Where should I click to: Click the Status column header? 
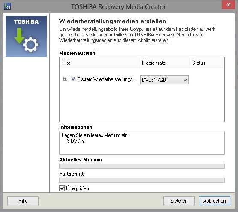click(x=206, y=63)
